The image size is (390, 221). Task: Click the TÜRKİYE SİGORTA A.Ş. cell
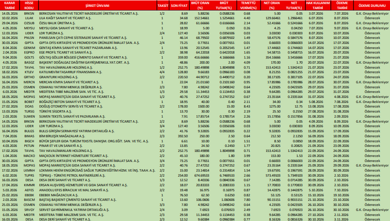pyautogui.click(x=55, y=111)
